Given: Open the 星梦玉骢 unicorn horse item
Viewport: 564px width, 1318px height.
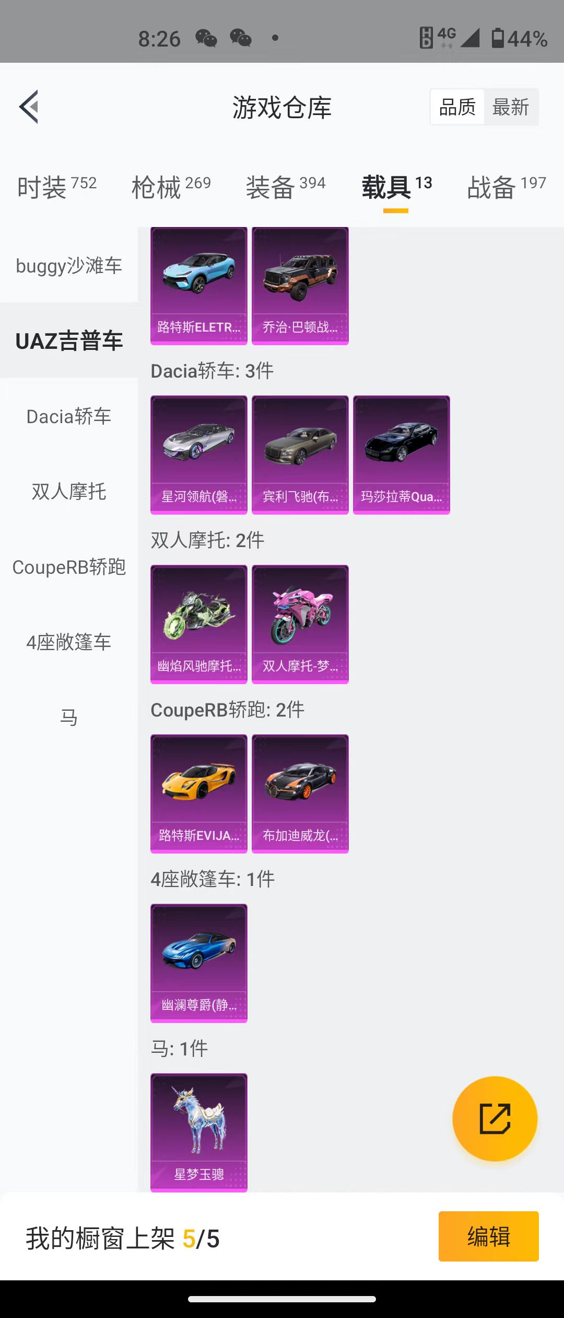Looking at the screenshot, I should 199,1133.
